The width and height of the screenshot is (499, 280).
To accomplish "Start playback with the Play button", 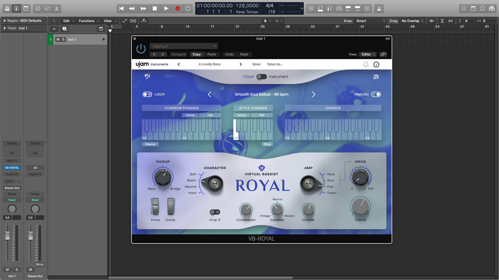I will 166,9.
